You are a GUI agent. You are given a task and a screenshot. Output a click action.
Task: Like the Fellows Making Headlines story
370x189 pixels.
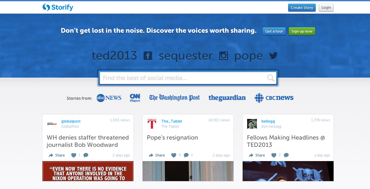(274, 155)
